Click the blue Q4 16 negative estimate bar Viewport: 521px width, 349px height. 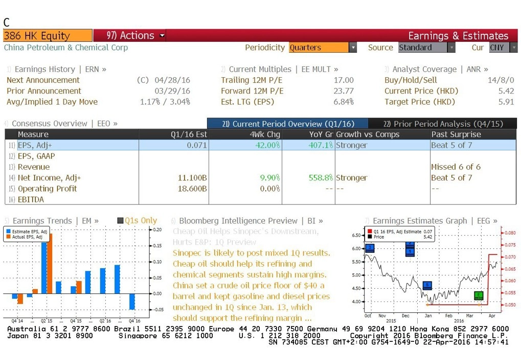(132, 301)
